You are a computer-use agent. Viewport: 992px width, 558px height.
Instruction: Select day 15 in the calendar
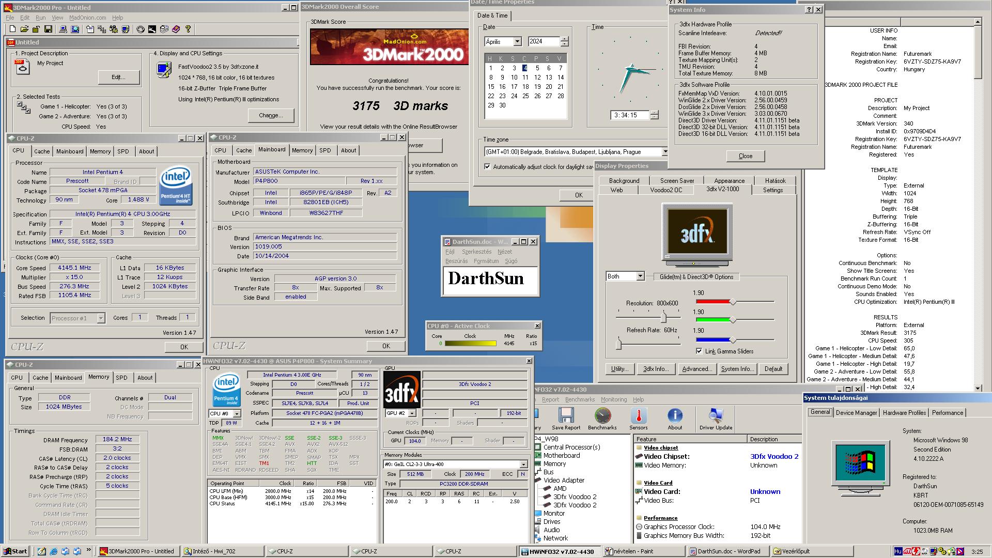pos(491,87)
